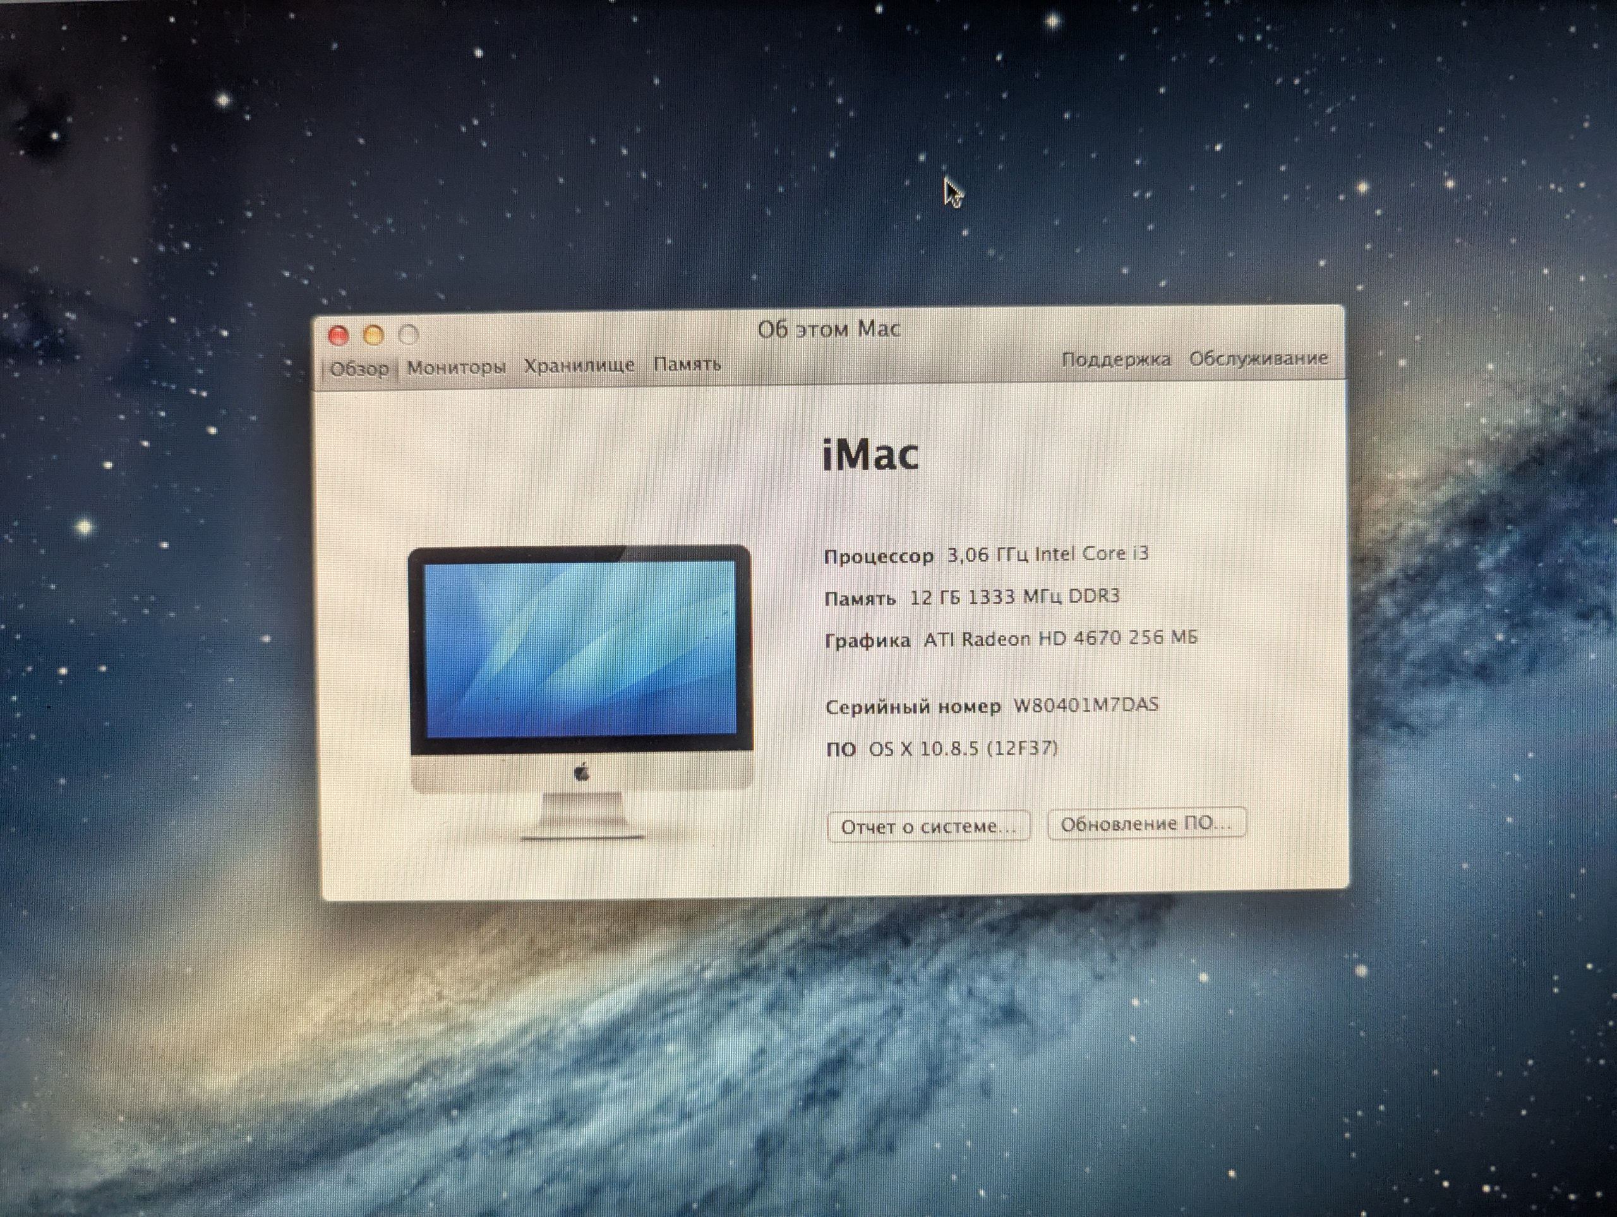
Task: Open the Память tab
Action: pyautogui.click(x=687, y=364)
